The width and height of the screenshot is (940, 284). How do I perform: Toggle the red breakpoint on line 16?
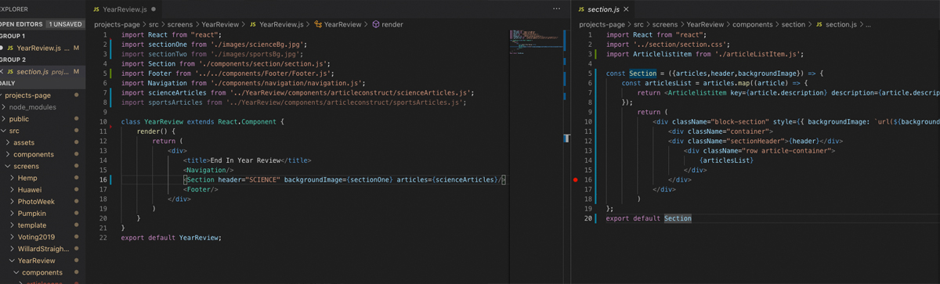click(x=576, y=180)
